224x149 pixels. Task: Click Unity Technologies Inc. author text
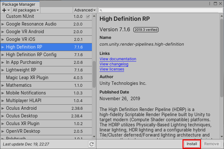[123, 83]
